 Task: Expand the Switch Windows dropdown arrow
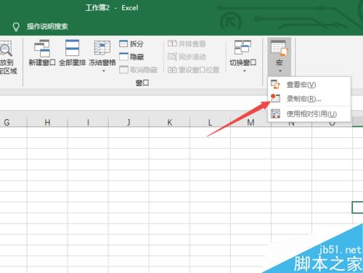click(x=245, y=71)
